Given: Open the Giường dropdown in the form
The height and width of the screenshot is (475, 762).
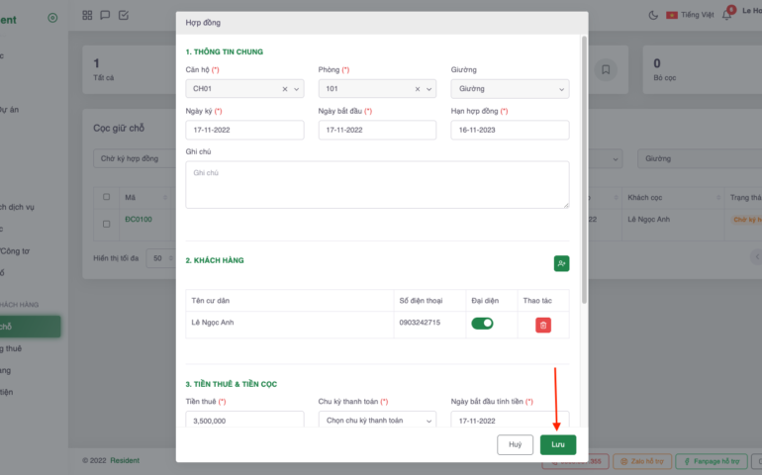Looking at the screenshot, I should (510, 89).
